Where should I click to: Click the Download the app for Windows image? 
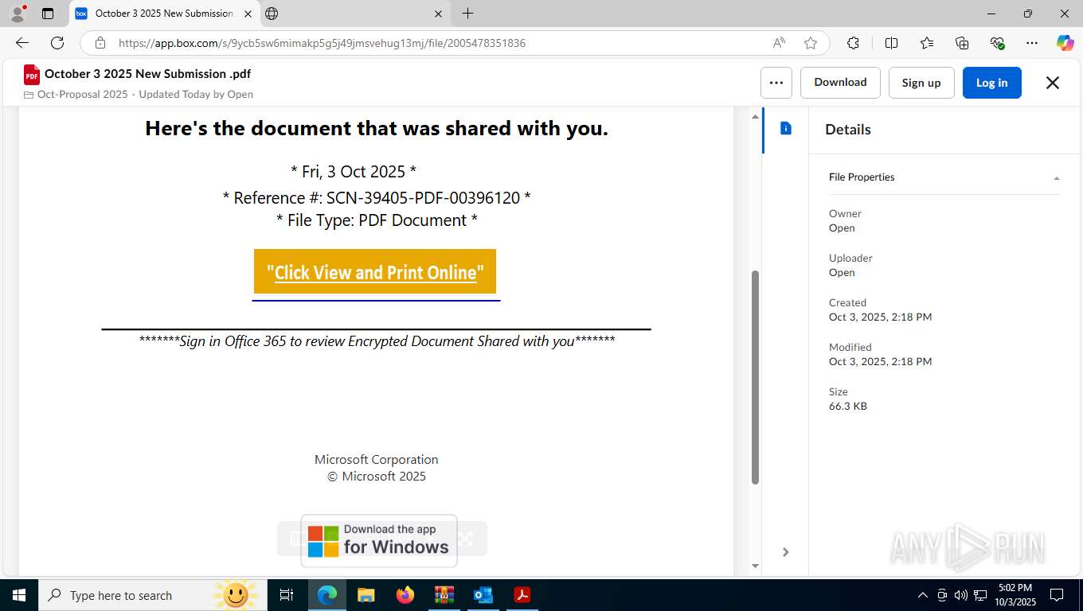tap(379, 541)
